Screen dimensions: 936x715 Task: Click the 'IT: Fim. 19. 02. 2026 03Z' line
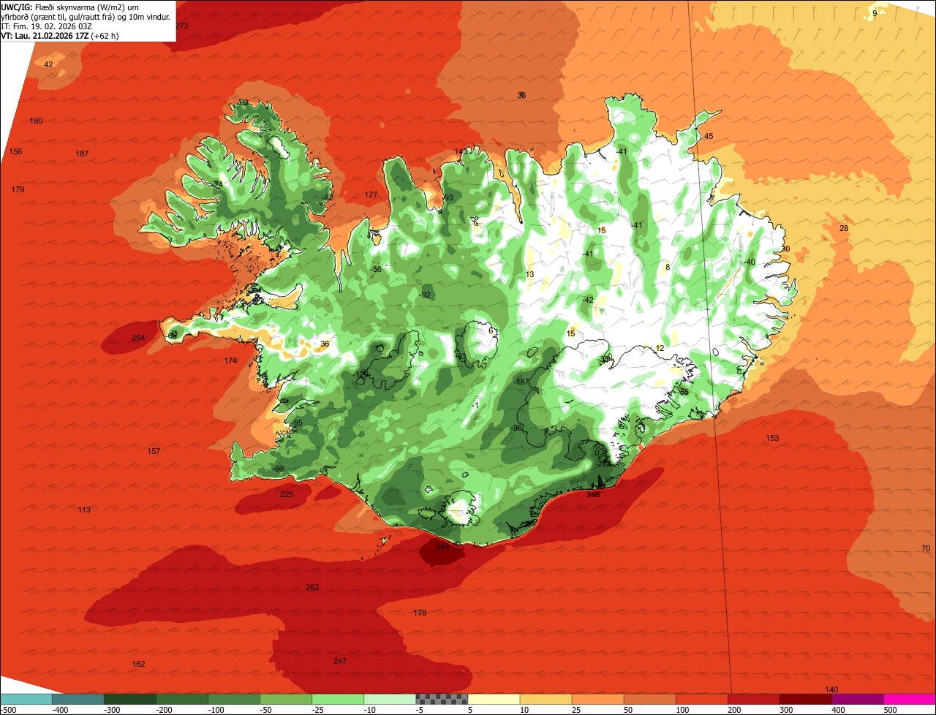46,26
